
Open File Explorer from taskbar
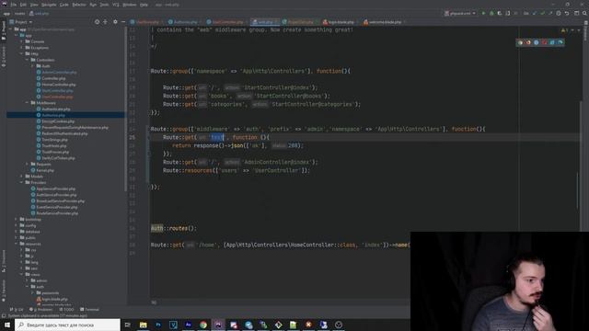(144, 325)
